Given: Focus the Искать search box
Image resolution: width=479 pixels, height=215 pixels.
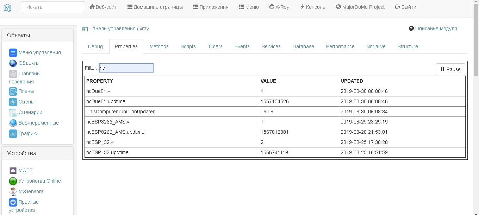Looking at the screenshot, I should 53,7.
